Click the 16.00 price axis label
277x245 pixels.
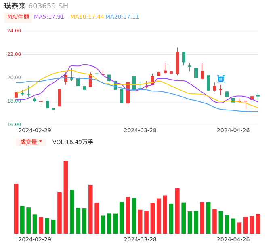pos(14,125)
